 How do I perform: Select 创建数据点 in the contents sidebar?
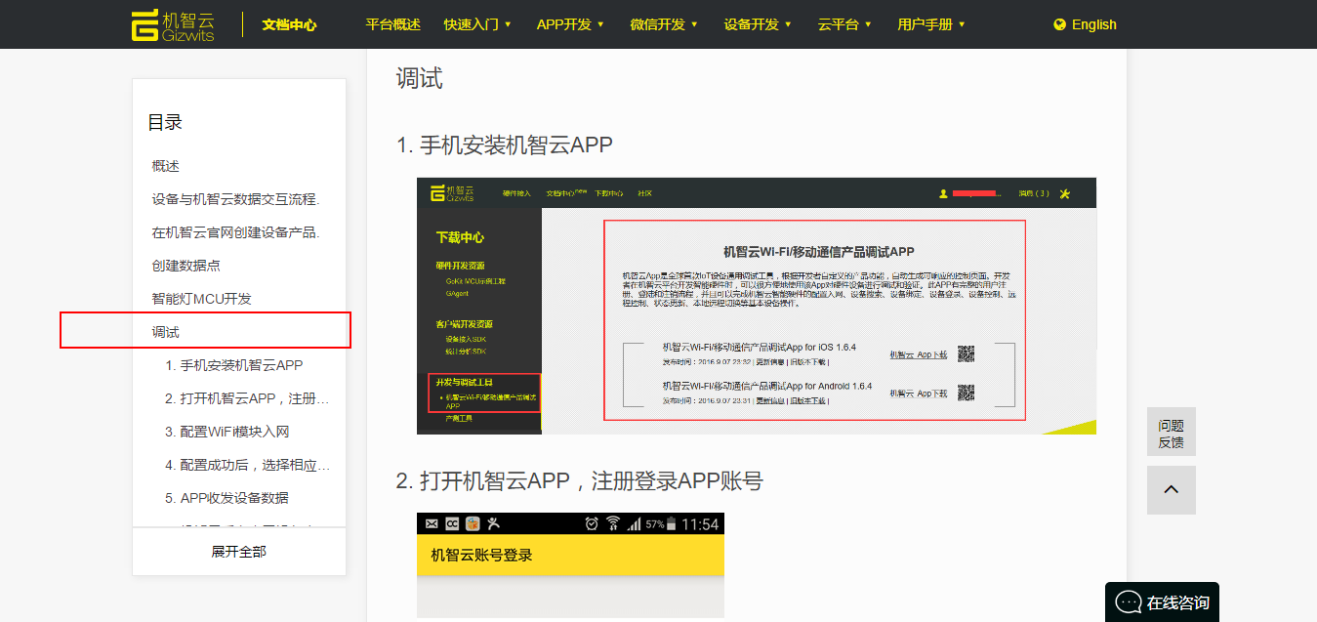point(194,266)
